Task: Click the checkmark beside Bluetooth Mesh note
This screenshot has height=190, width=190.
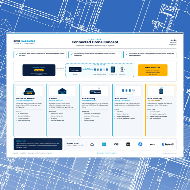Action: (17, 54)
